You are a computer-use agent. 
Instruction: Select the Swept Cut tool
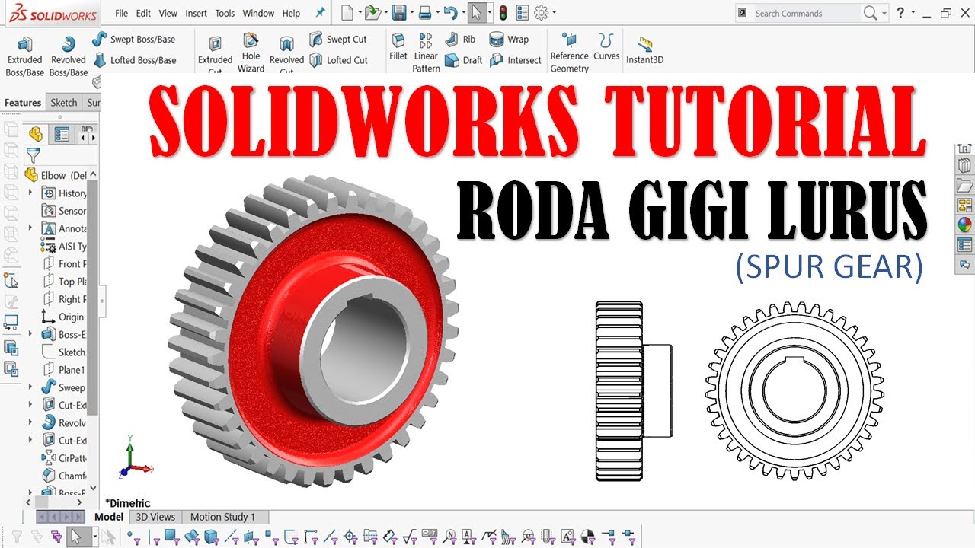click(x=337, y=40)
